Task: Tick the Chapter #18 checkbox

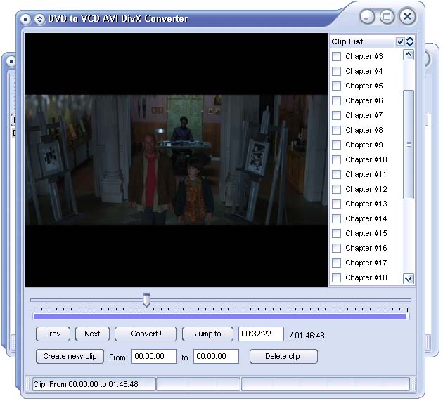Action: (x=336, y=277)
